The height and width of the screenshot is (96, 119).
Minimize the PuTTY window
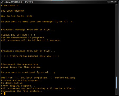point(109,2)
